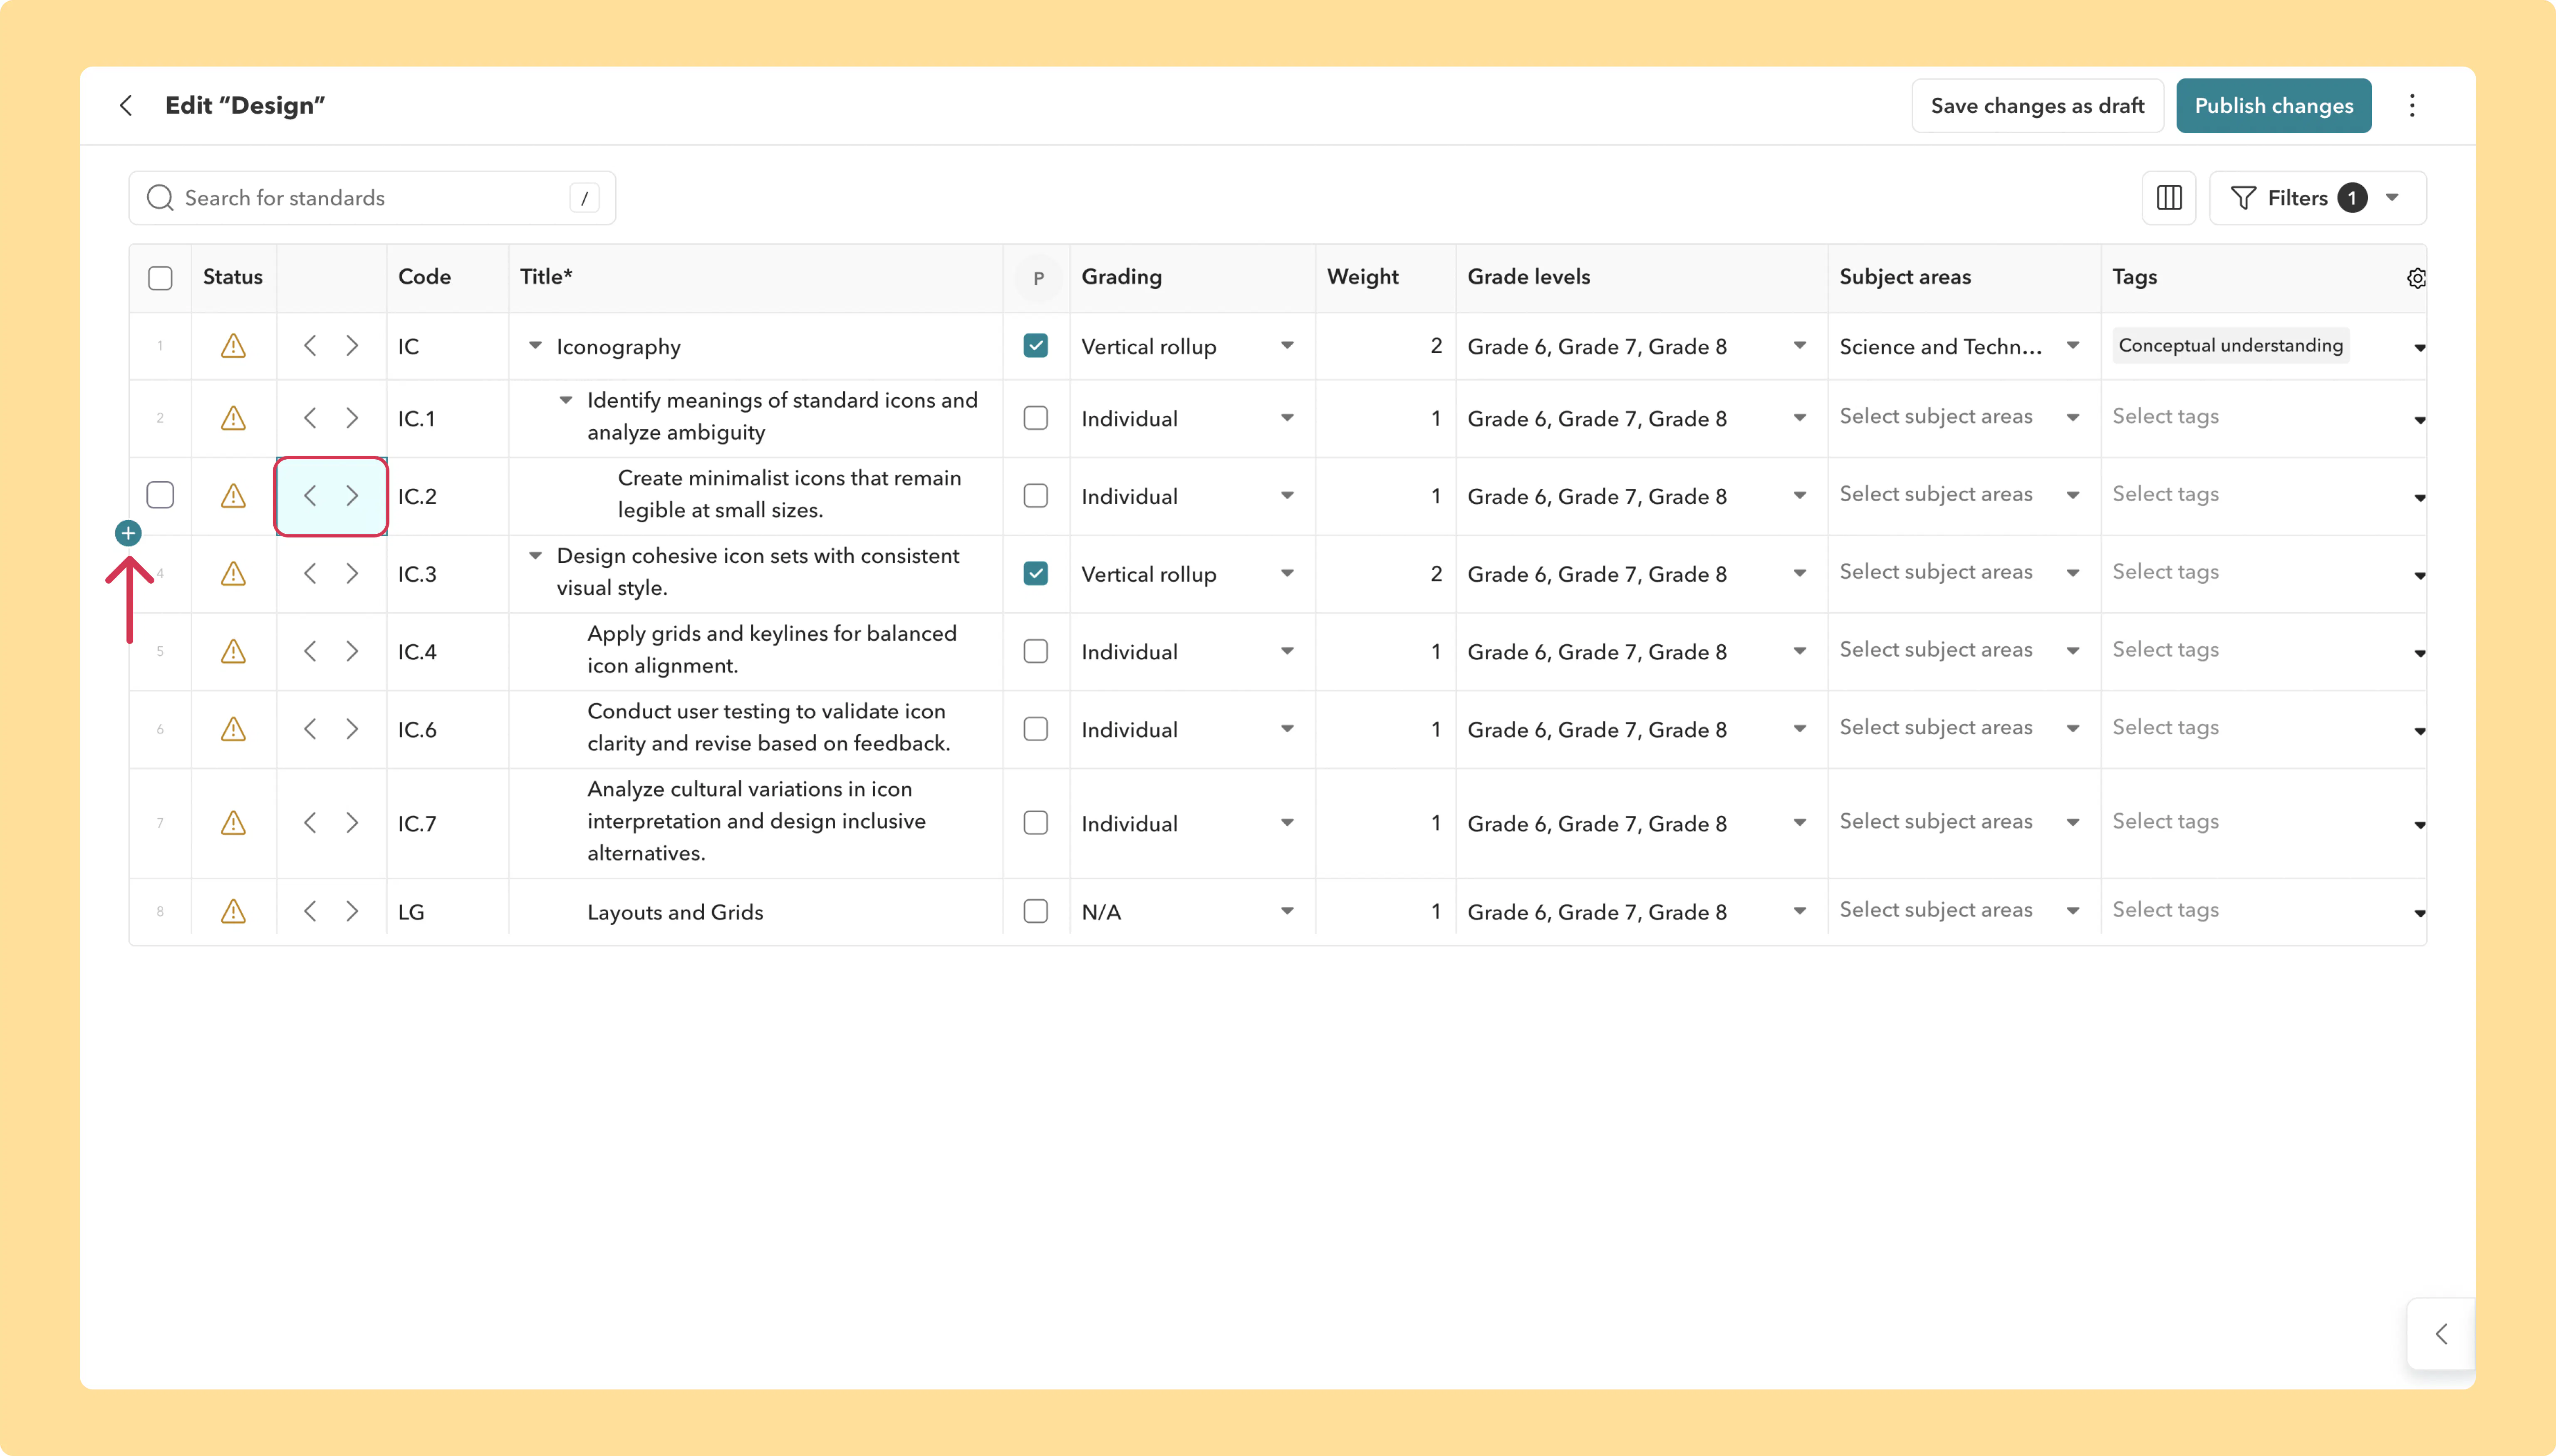The width and height of the screenshot is (2556, 1456).
Task: Expand the side panel chevron at bottom right
Action: [x=2441, y=1334]
